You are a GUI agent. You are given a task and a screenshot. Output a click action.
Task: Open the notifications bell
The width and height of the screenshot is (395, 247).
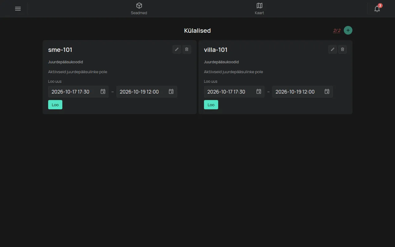(x=377, y=9)
